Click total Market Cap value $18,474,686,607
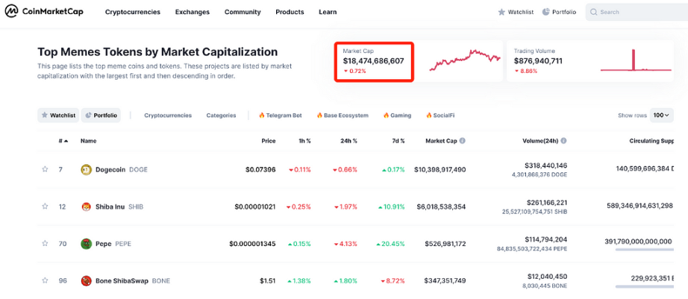This screenshot has width=688, height=299. pyautogui.click(x=373, y=61)
